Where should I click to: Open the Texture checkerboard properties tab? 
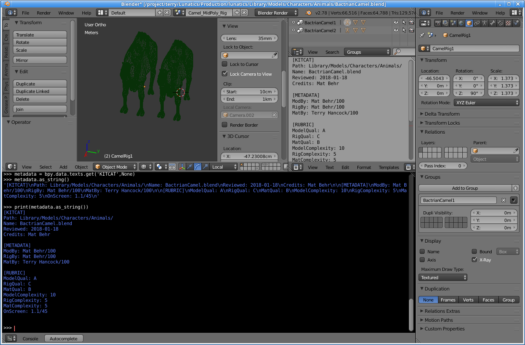[x=508, y=23]
